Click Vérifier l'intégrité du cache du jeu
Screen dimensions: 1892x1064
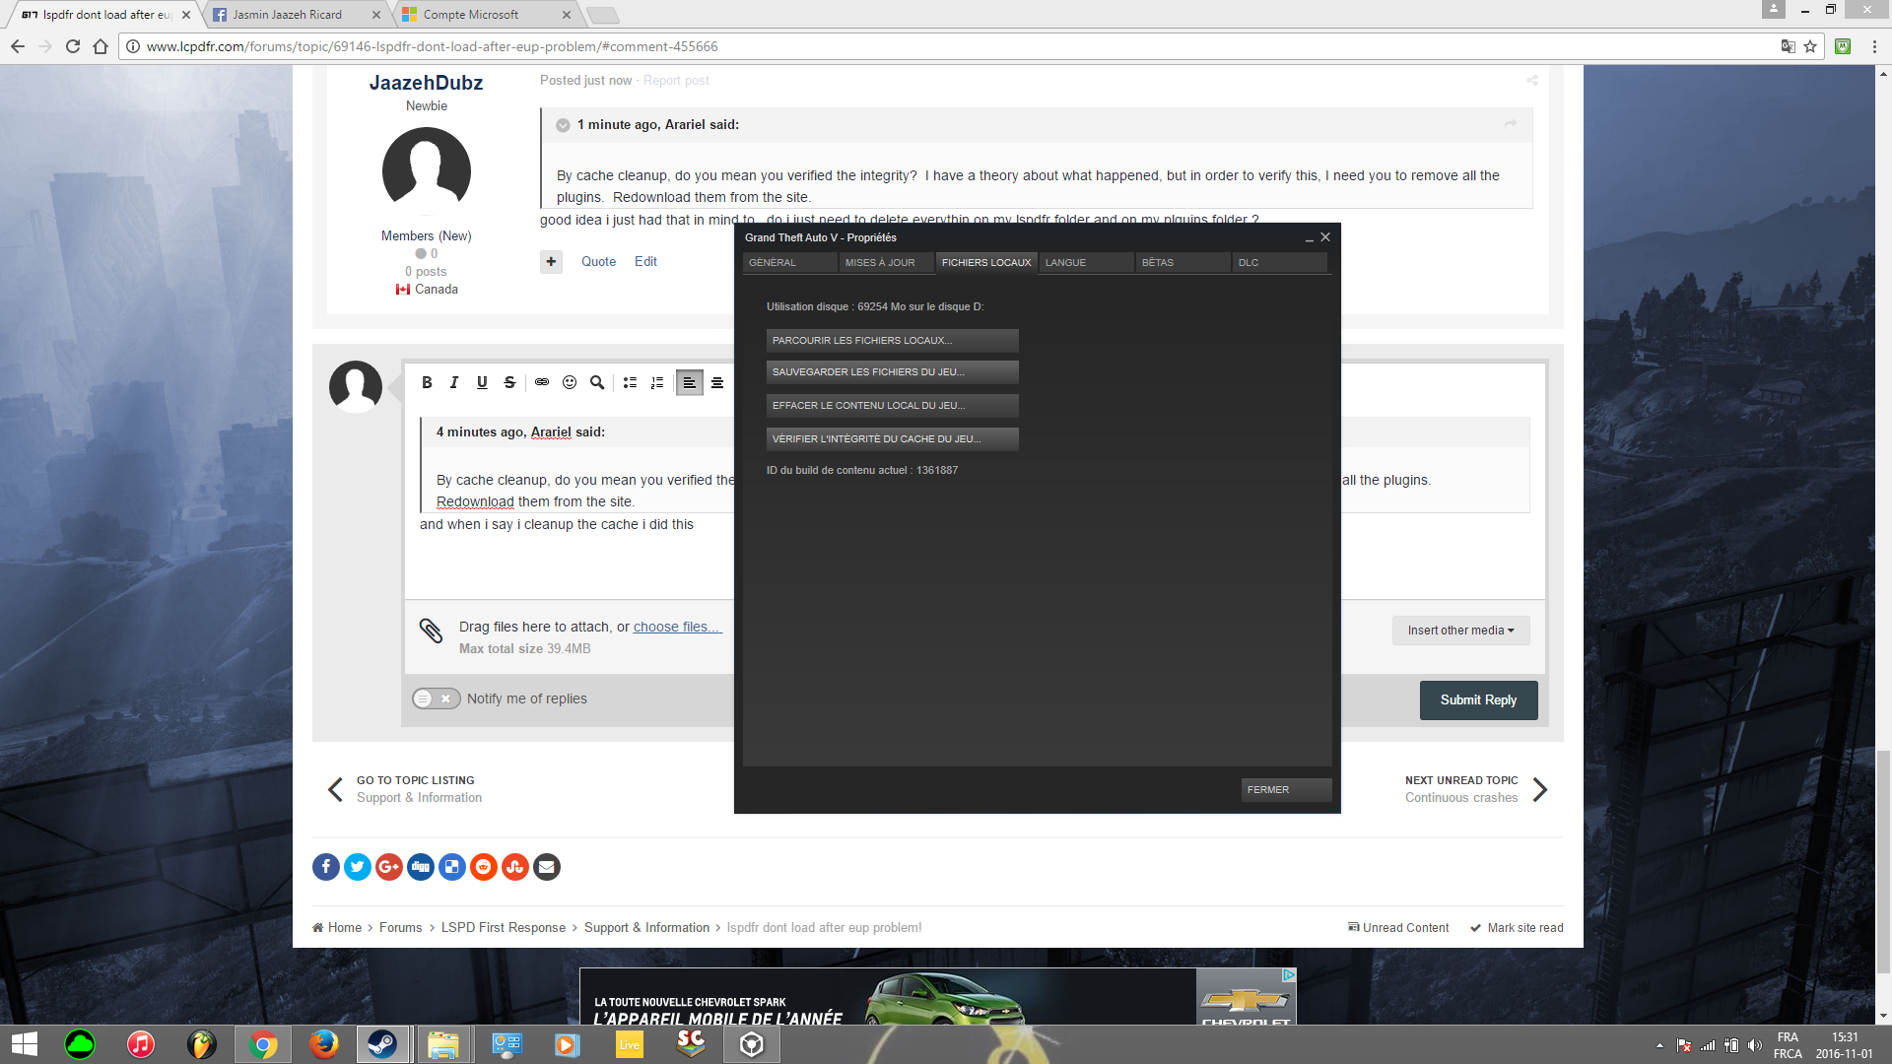tap(892, 439)
